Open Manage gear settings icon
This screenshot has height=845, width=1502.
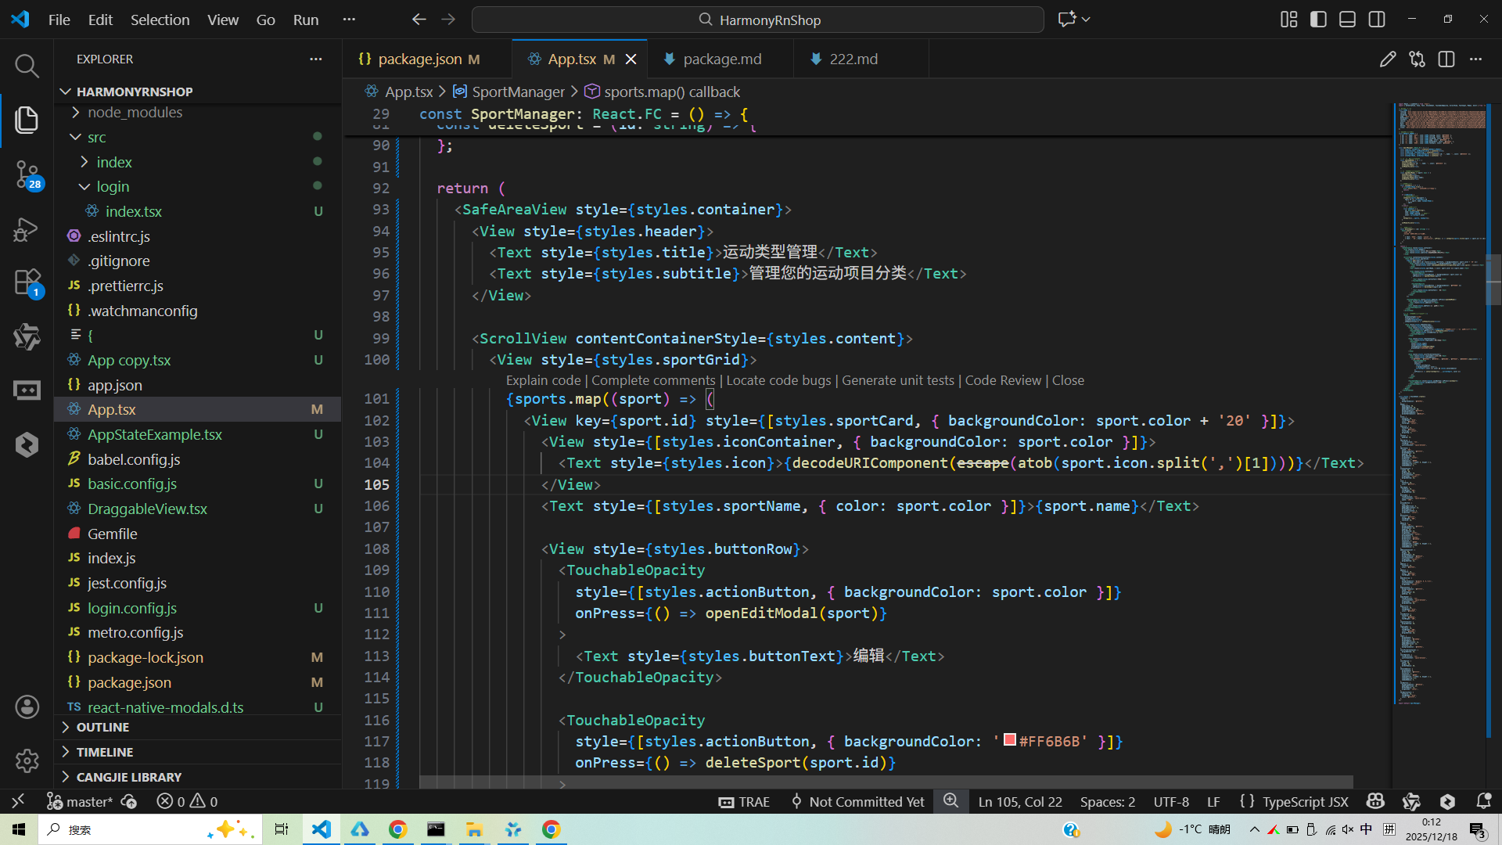[x=27, y=760]
